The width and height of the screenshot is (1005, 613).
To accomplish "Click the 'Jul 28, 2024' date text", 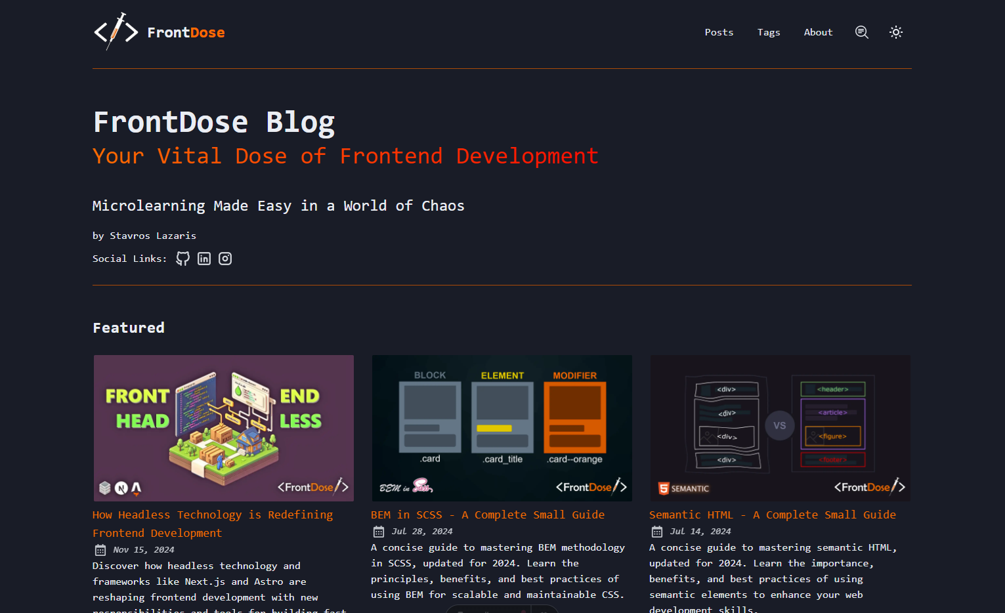I will pyautogui.click(x=422, y=532).
